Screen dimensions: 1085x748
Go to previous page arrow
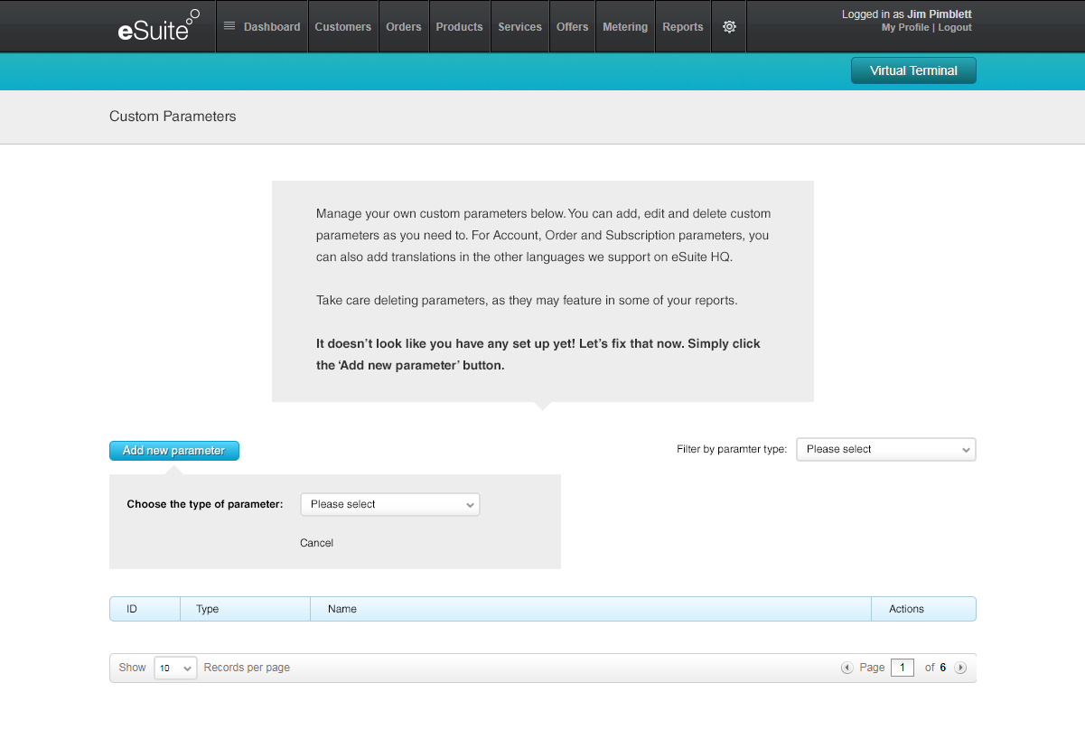coord(846,668)
